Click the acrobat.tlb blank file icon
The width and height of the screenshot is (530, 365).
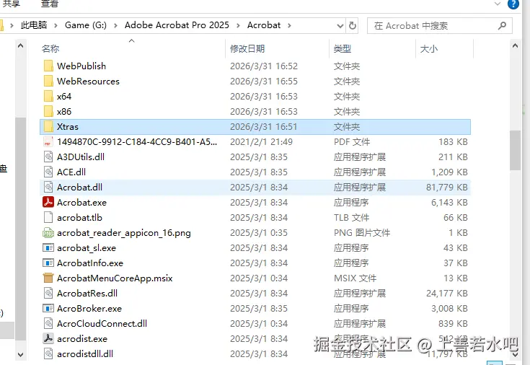pos(48,218)
